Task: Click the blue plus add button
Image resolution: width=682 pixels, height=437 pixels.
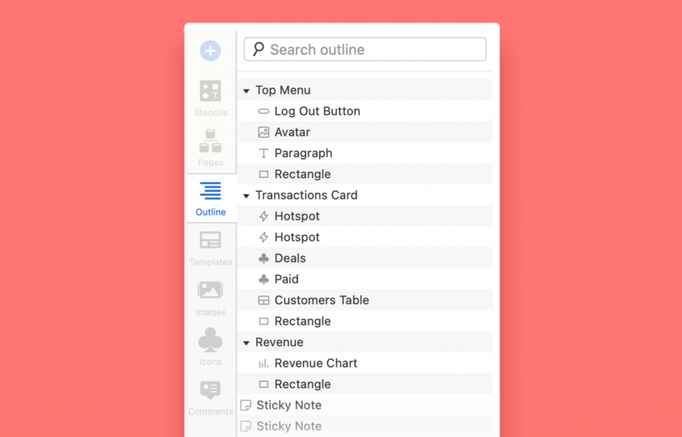Action: [x=210, y=51]
